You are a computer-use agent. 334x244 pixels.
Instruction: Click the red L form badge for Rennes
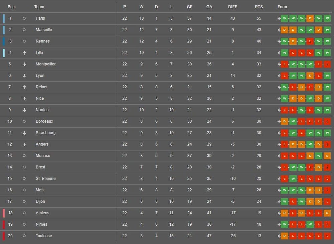(310, 41)
